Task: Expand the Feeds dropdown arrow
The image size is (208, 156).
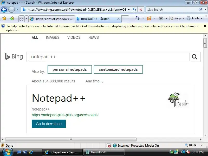Action: [155, 18]
